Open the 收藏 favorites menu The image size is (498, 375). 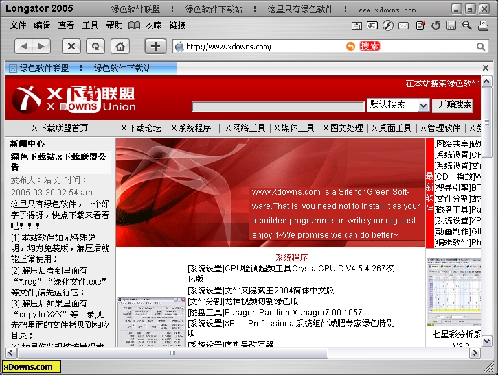(153, 25)
